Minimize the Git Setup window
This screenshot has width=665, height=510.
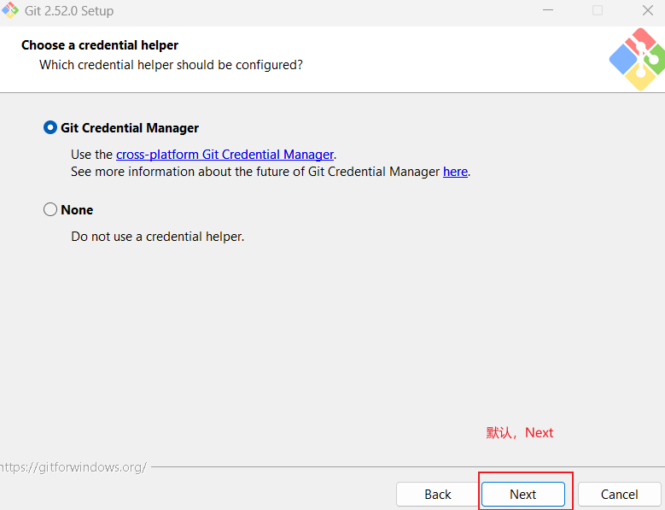click(x=547, y=11)
